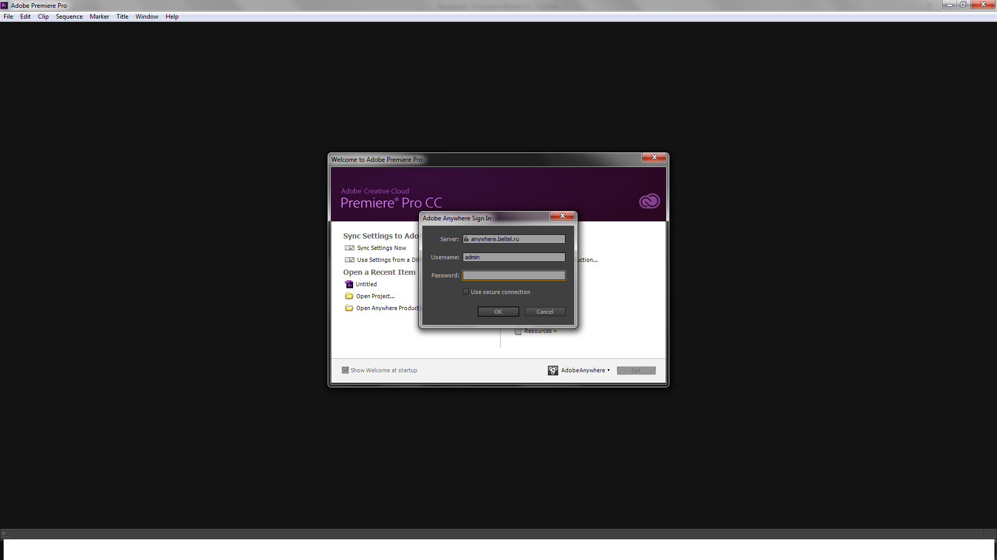
Task: Close the Adobe Anywhere Sign In dialog
Action: coord(562,216)
